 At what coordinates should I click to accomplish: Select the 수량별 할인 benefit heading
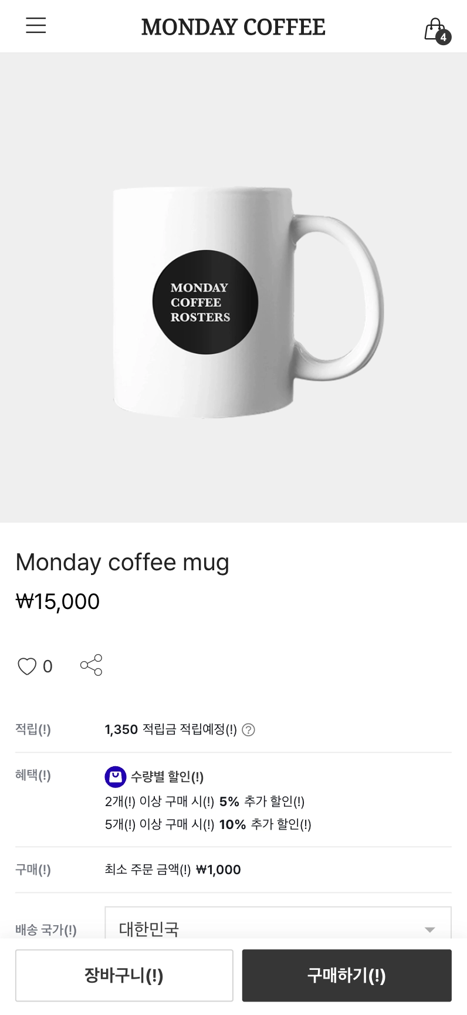click(x=167, y=777)
